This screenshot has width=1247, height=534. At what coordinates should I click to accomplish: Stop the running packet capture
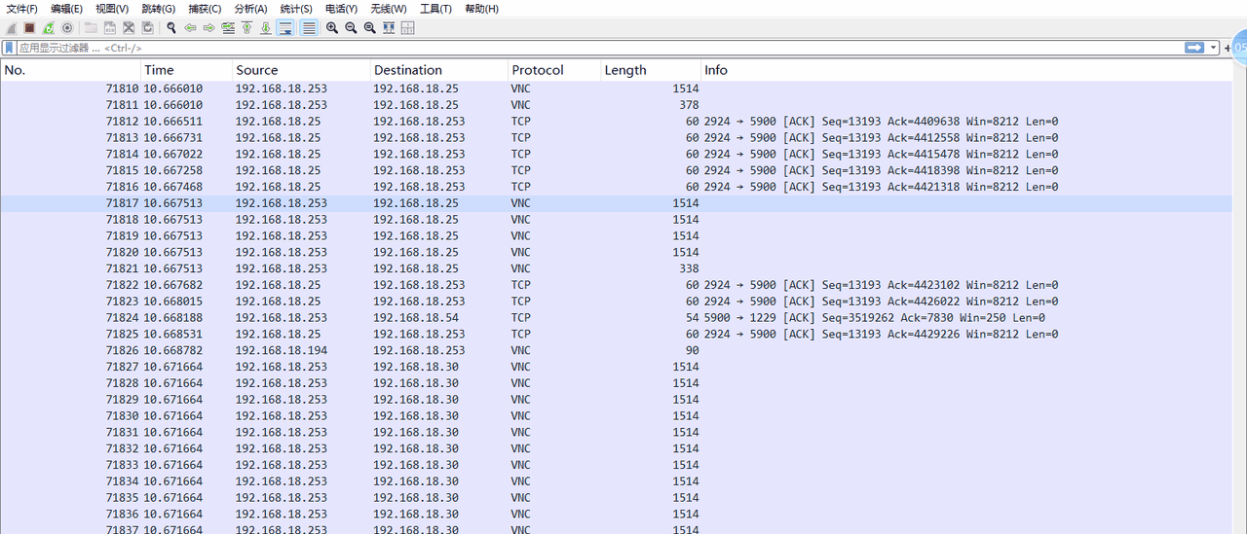29,28
